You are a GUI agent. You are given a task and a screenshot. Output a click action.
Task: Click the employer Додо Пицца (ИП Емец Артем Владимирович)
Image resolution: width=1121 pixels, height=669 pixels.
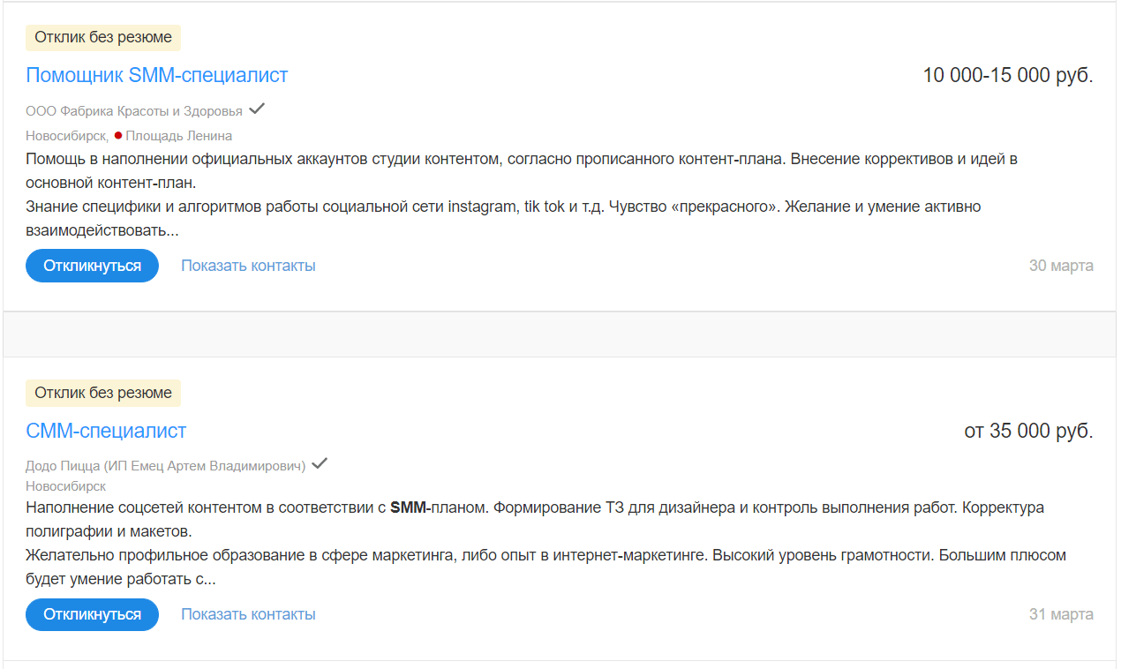click(x=163, y=464)
